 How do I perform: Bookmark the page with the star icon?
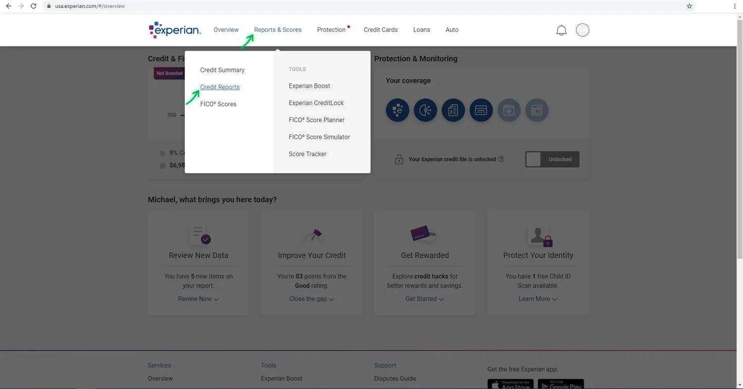(689, 6)
